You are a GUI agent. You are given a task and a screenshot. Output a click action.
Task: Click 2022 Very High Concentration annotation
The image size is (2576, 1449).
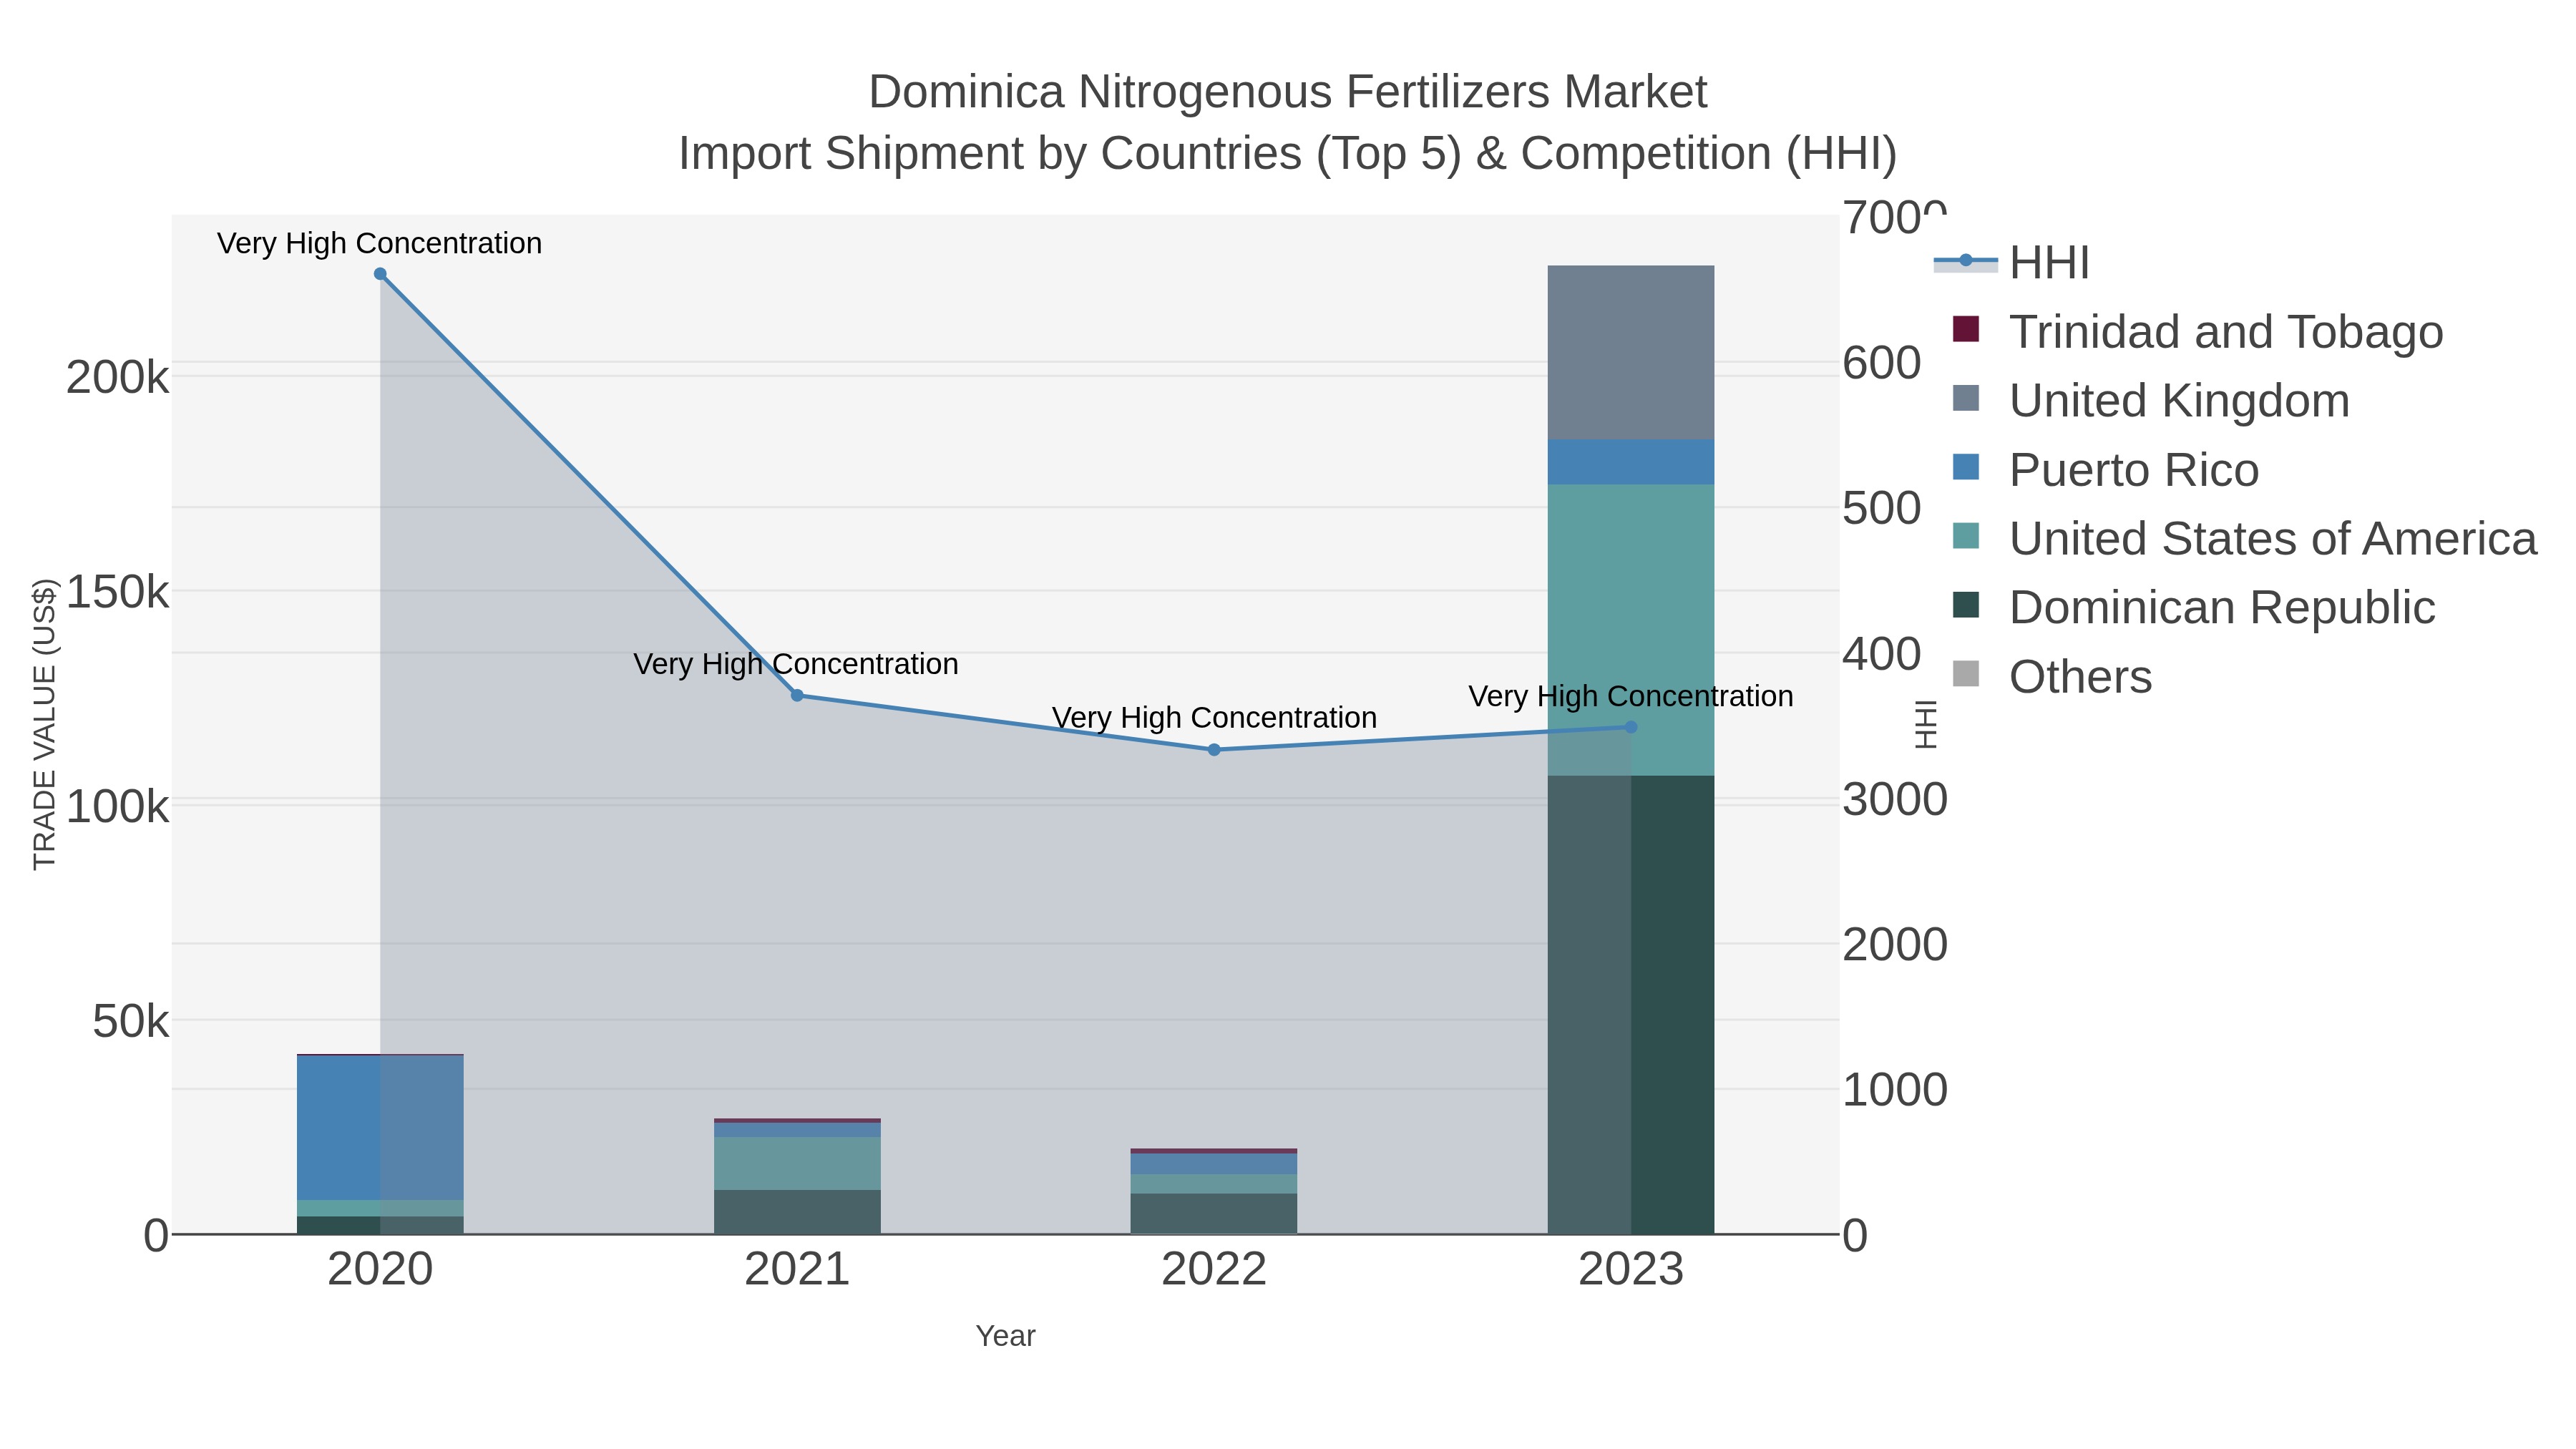1214,718
